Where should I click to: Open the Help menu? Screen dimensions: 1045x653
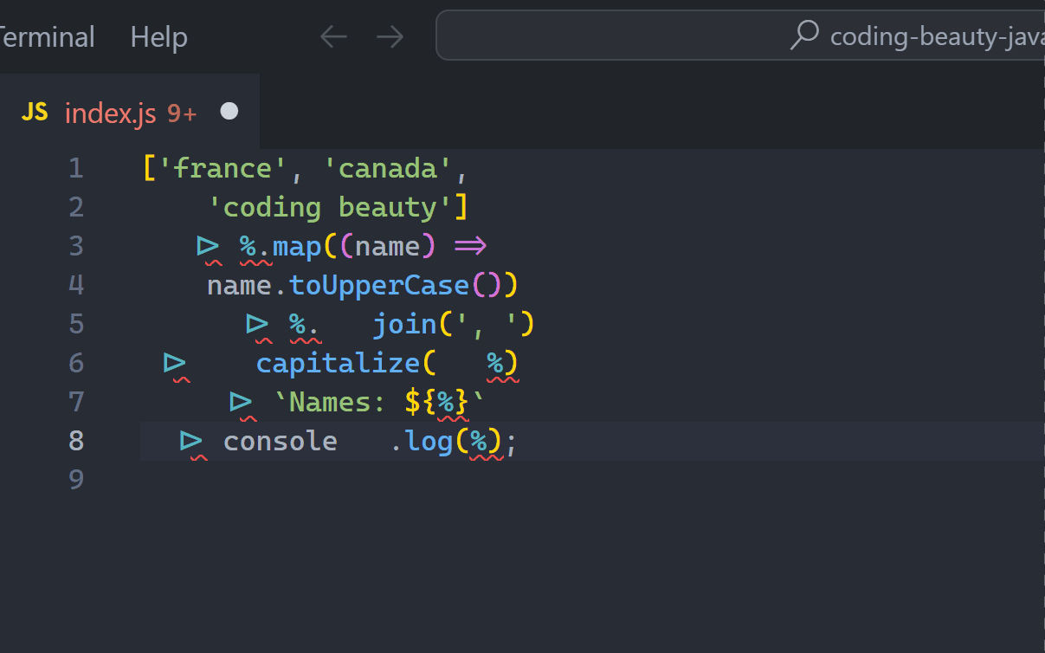click(x=158, y=37)
